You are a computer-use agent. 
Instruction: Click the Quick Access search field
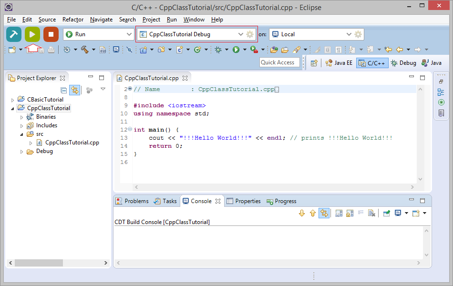coord(279,62)
